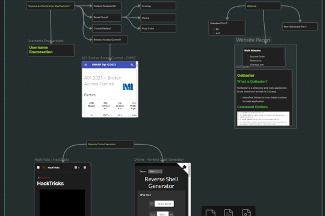This screenshot has width=325, height=216.
Task: Click the What is GoBuster? heading
Action: point(252,82)
